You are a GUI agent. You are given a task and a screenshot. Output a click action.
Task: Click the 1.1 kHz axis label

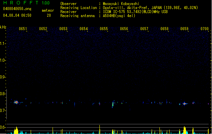pyautogui.click(x=3, y=44)
